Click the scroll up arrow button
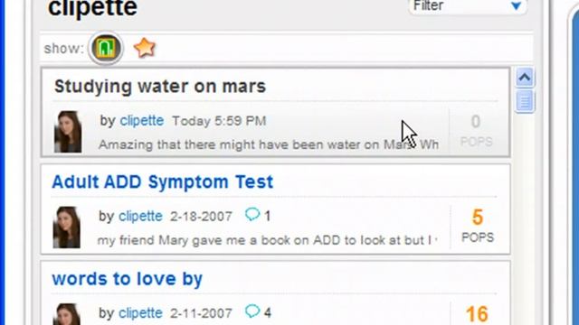579x325 pixels. pos(525,78)
